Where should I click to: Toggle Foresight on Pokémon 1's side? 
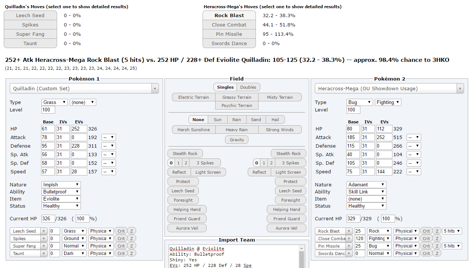coord(183,200)
